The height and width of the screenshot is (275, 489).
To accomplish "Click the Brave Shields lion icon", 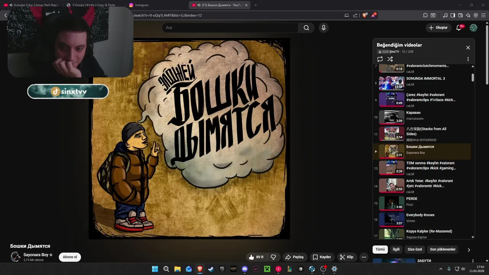I will pyautogui.click(x=364, y=15).
